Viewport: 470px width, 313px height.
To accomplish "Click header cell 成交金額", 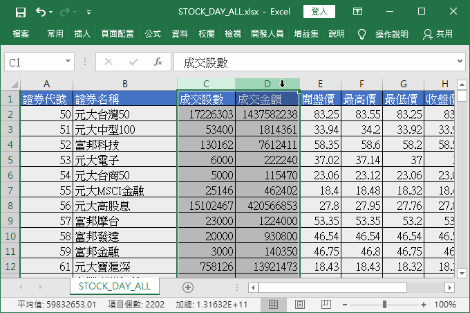I will click(267, 99).
